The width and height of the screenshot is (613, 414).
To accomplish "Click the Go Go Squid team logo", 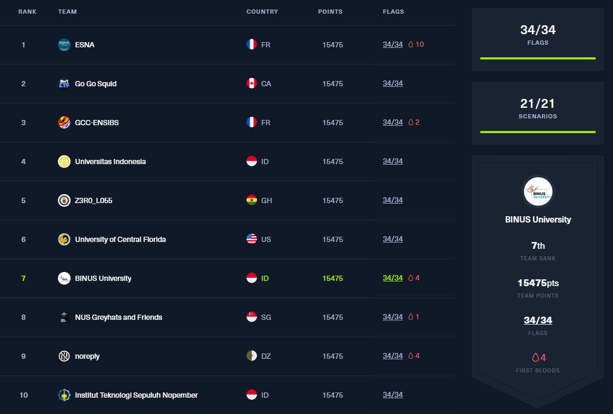I will (x=64, y=84).
